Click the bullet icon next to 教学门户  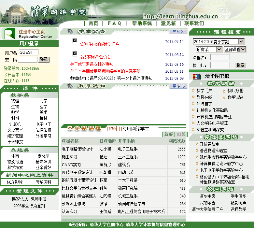pos(193,91)
